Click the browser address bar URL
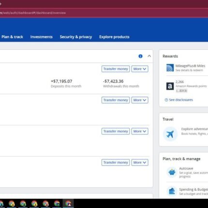This screenshot has height=208, width=208. click(33, 13)
